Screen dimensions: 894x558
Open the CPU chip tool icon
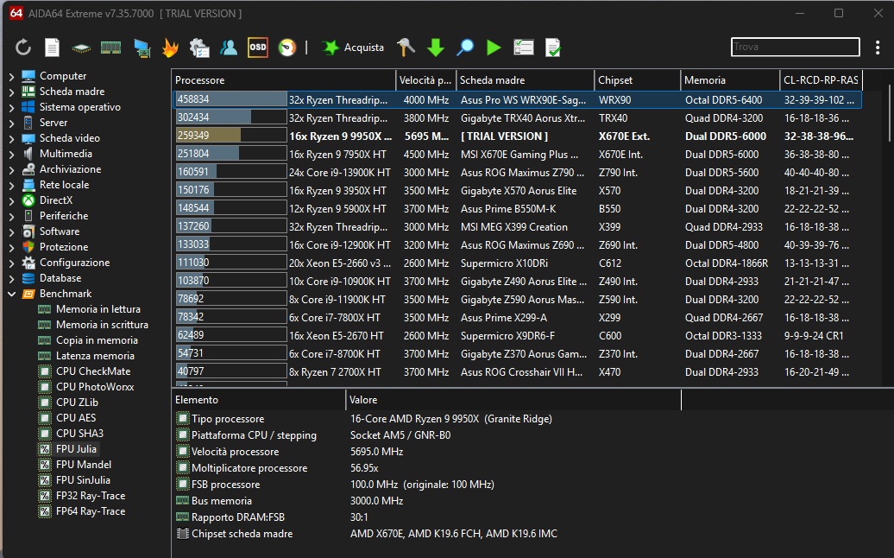point(81,48)
